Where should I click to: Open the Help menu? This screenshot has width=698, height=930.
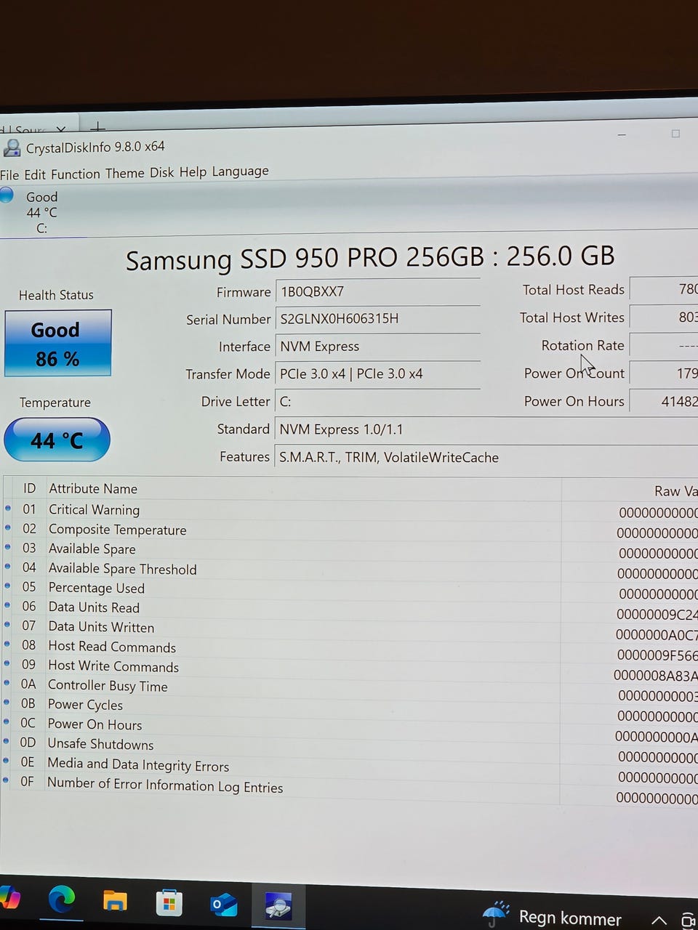point(193,172)
